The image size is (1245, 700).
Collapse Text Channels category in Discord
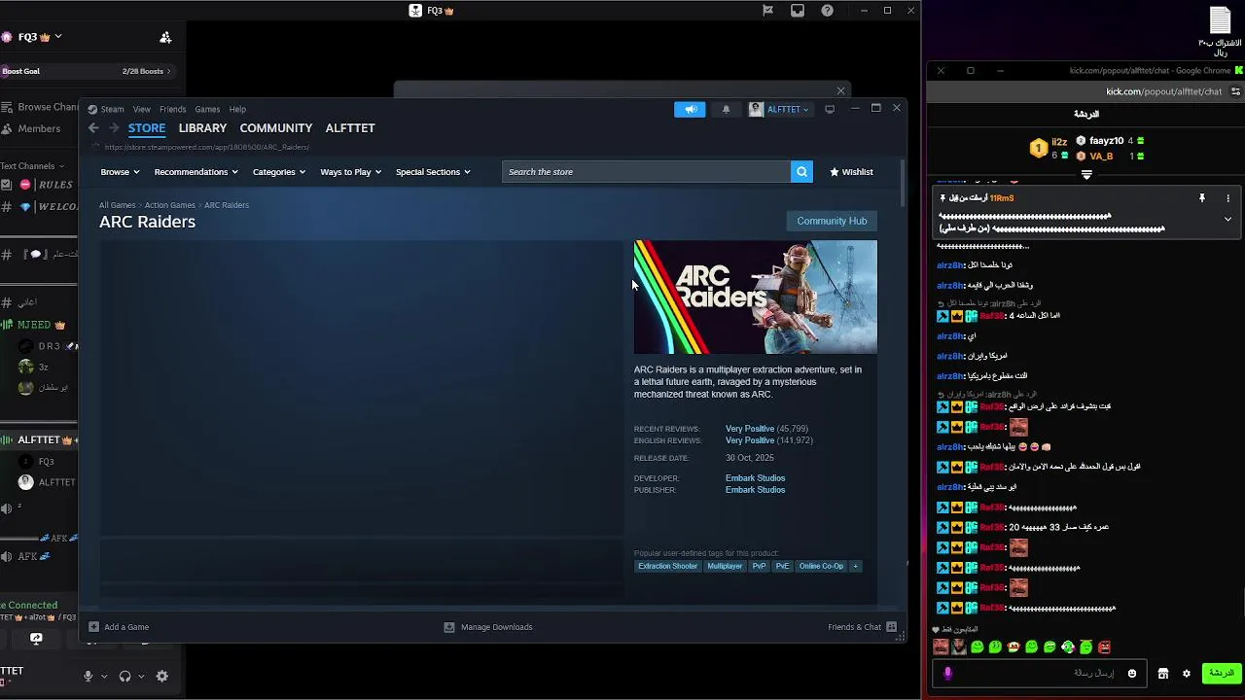pyautogui.click(x=32, y=166)
